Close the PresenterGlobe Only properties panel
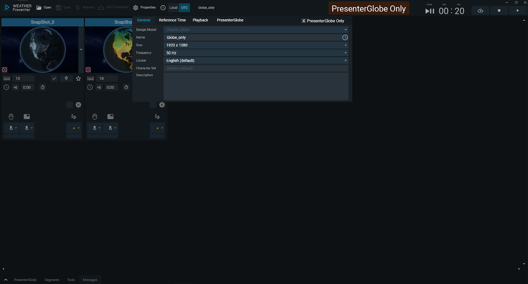Screen dimensions: 528x284 [x=304, y=21]
